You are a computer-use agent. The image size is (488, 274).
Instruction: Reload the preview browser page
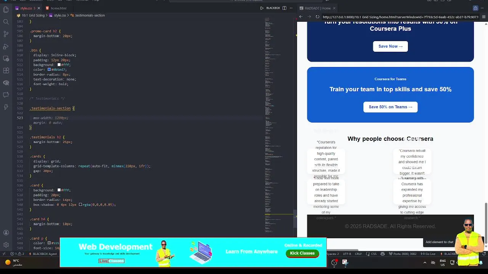[318, 17]
